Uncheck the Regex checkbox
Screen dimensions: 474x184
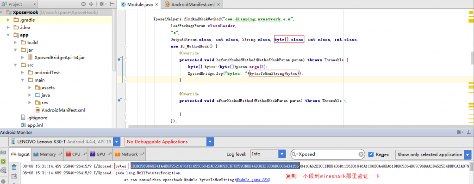[371, 154]
